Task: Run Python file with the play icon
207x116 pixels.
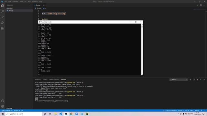Action: 197,5
